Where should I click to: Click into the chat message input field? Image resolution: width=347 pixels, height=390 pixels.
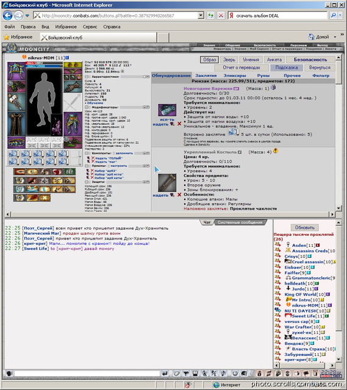(x=87, y=374)
